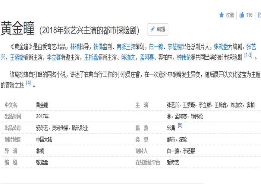Click citation reference [1-3]

248,55
